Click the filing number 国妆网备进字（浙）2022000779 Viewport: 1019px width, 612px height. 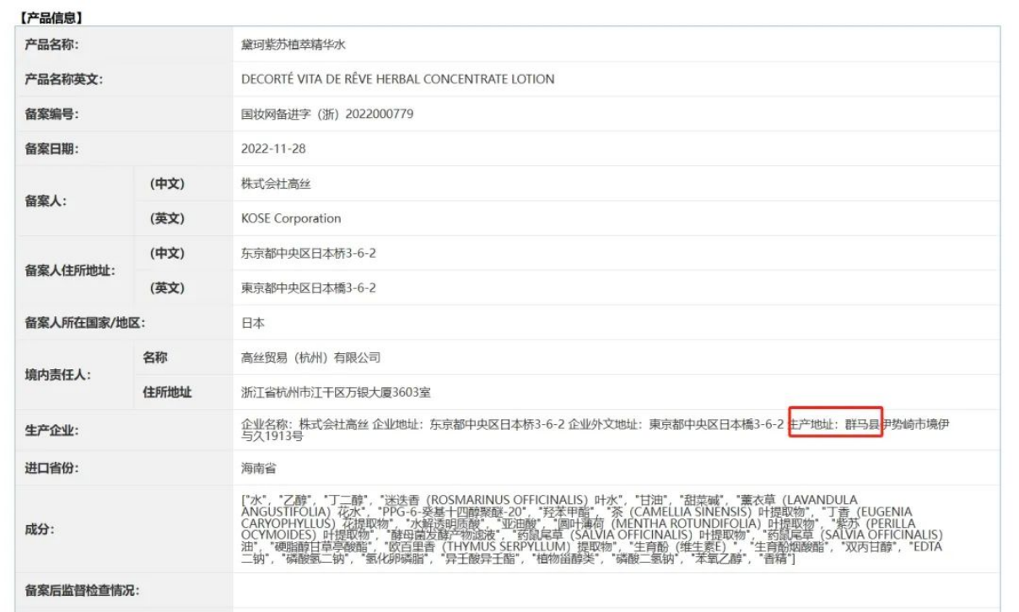pos(327,114)
